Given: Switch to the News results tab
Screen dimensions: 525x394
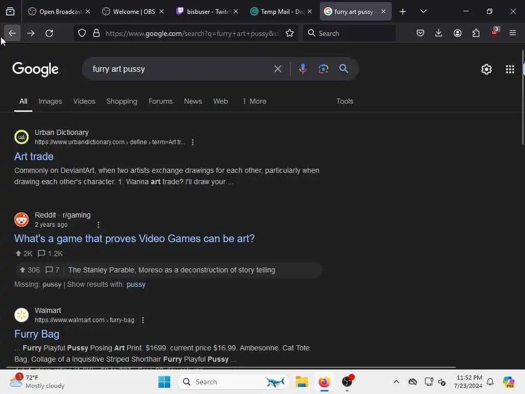Looking at the screenshot, I should point(193,101).
